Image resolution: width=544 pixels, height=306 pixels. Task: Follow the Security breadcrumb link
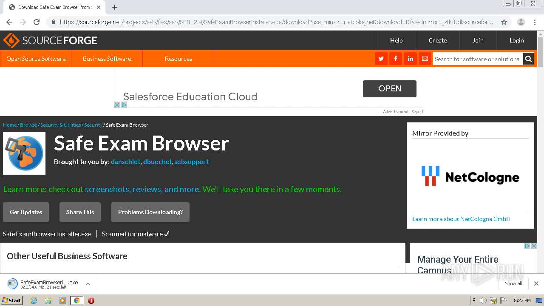coord(93,125)
